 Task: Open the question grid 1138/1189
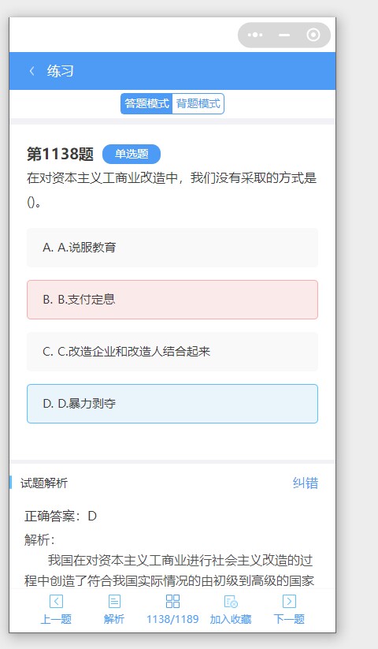pyautogui.click(x=172, y=601)
